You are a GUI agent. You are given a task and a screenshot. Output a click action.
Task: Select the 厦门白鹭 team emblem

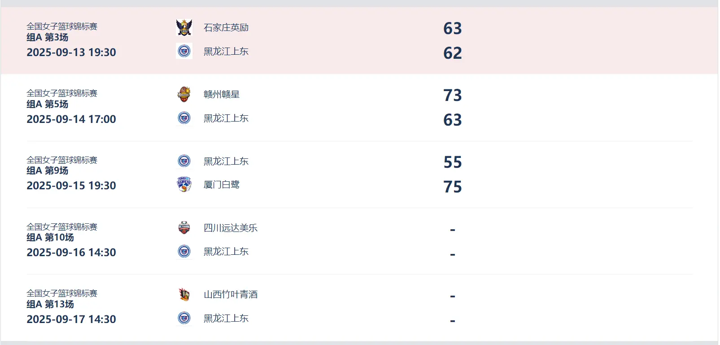pyautogui.click(x=184, y=184)
